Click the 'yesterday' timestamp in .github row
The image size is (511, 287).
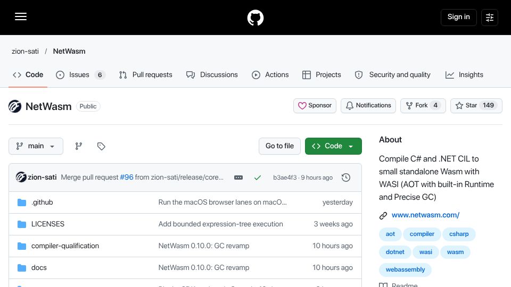point(337,202)
